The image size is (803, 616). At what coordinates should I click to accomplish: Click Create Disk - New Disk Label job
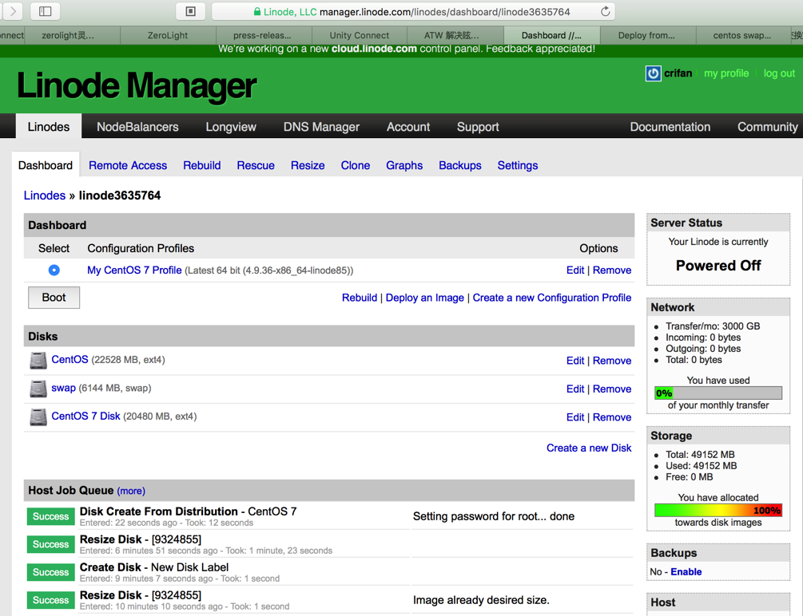[x=154, y=567]
